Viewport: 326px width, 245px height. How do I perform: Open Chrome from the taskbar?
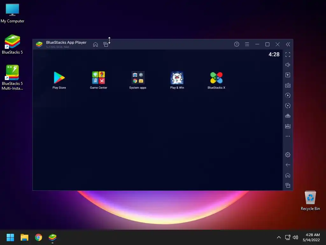(x=39, y=237)
